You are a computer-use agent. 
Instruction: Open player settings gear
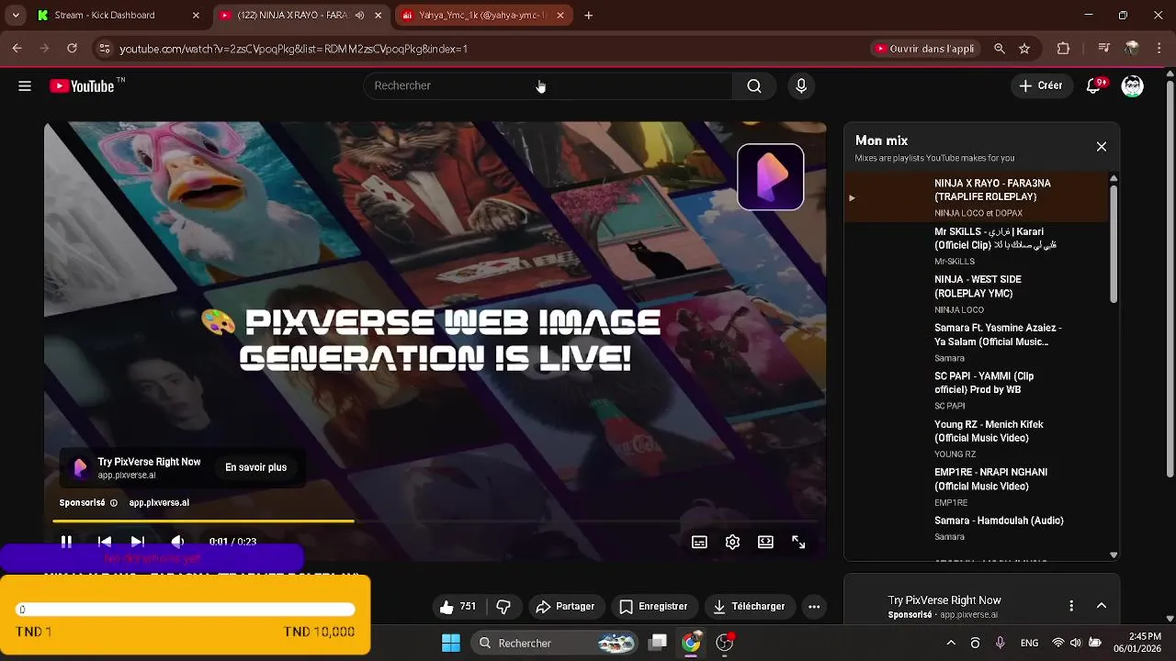click(732, 542)
